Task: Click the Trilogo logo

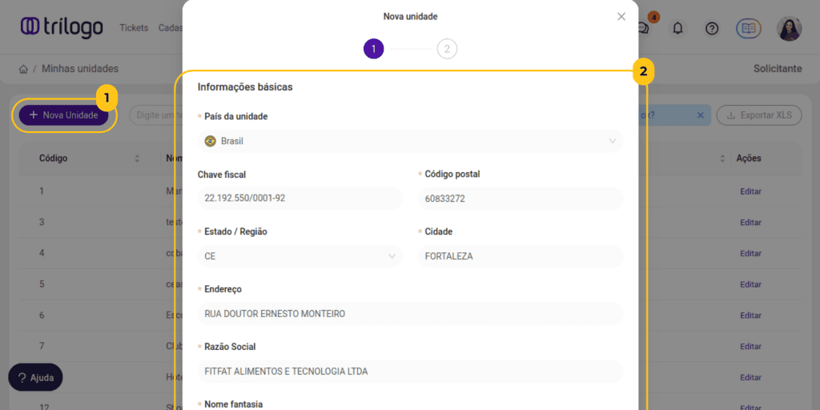Action: click(x=62, y=27)
